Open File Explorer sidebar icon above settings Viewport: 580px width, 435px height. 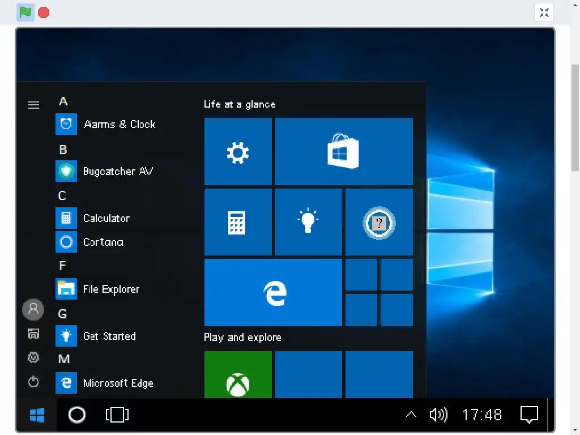coord(33,334)
